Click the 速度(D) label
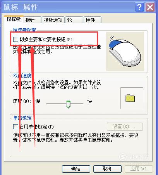The image size is (158, 175). tap(22, 101)
